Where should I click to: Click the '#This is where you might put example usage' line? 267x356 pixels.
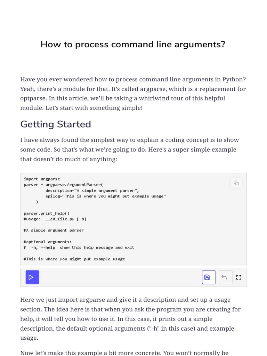pyautogui.click(x=74, y=259)
